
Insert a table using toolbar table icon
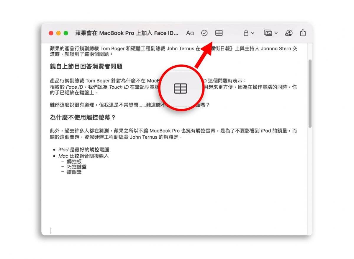(x=219, y=33)
